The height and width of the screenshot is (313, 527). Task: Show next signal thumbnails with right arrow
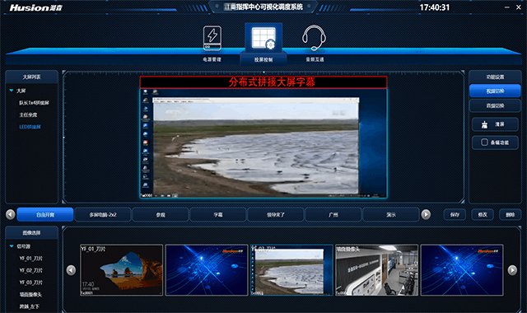pos(512,270)
